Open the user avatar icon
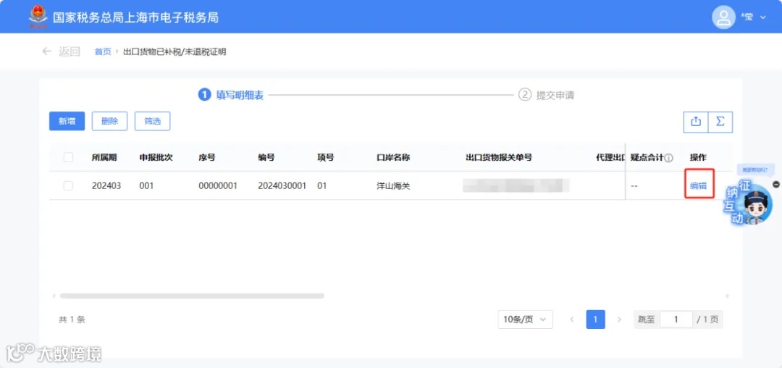This screenshot has width=782, height=368. tap(723, 17)
